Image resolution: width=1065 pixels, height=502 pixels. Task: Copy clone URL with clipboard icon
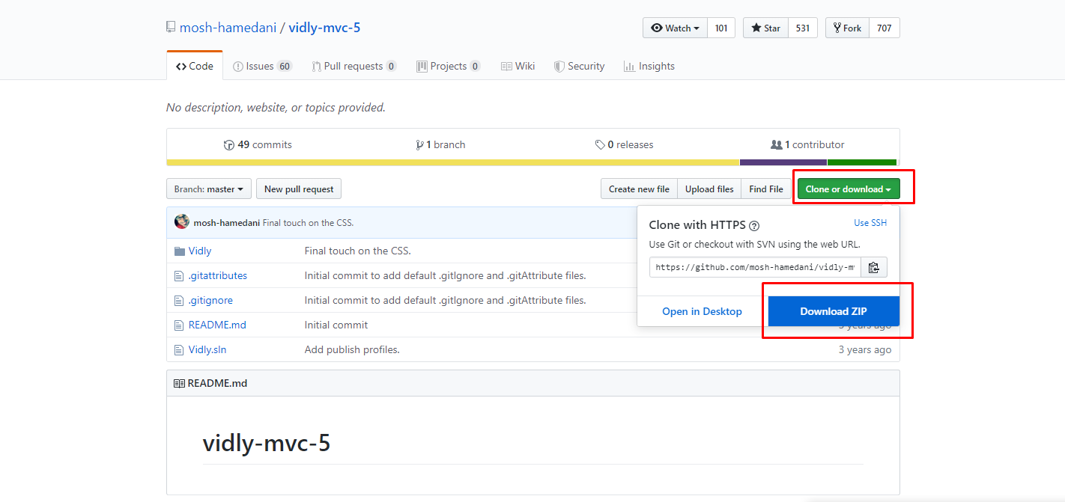click(873, 267)
